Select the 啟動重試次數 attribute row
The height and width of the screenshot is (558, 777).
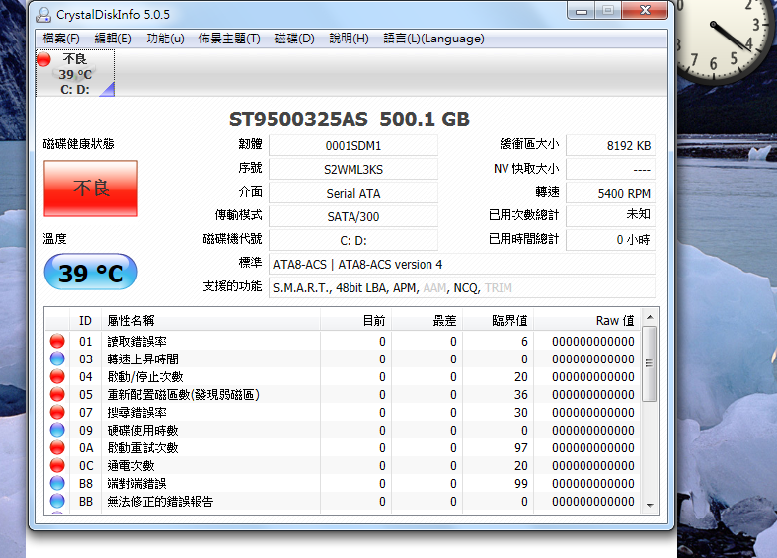(343, 448)
